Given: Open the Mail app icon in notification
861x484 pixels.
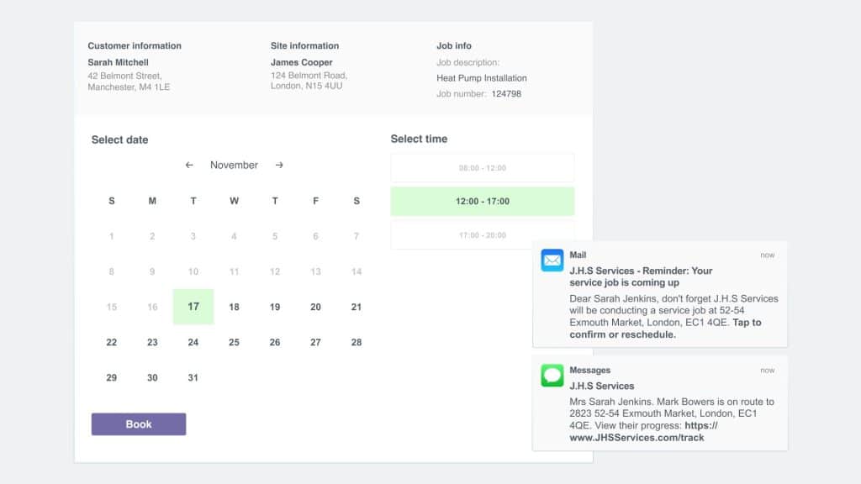Looking at the screenshot, I should [552, 260].
